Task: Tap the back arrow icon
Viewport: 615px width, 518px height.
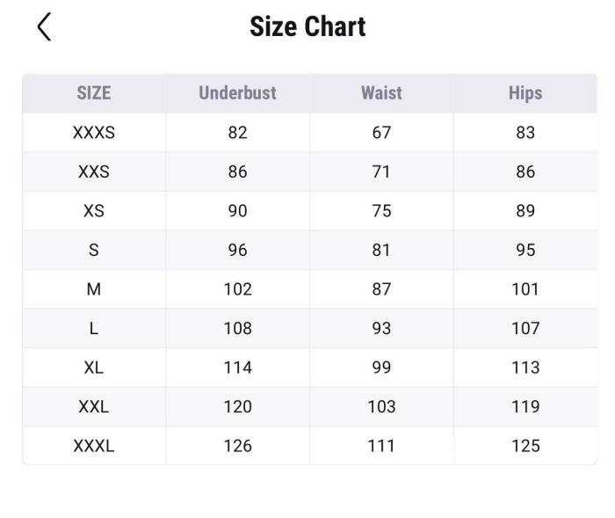Action: click(x=45, y=27)
